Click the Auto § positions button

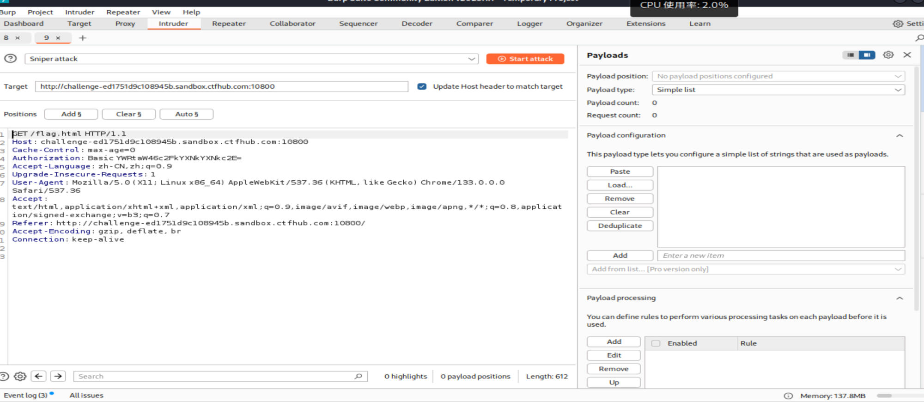(186, 114)
